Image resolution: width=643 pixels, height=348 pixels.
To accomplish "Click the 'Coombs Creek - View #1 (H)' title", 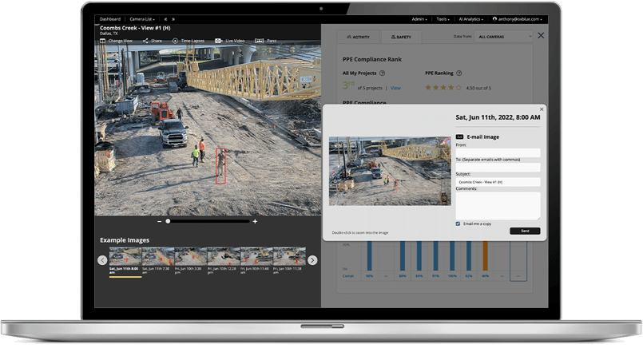I will 135,28.
